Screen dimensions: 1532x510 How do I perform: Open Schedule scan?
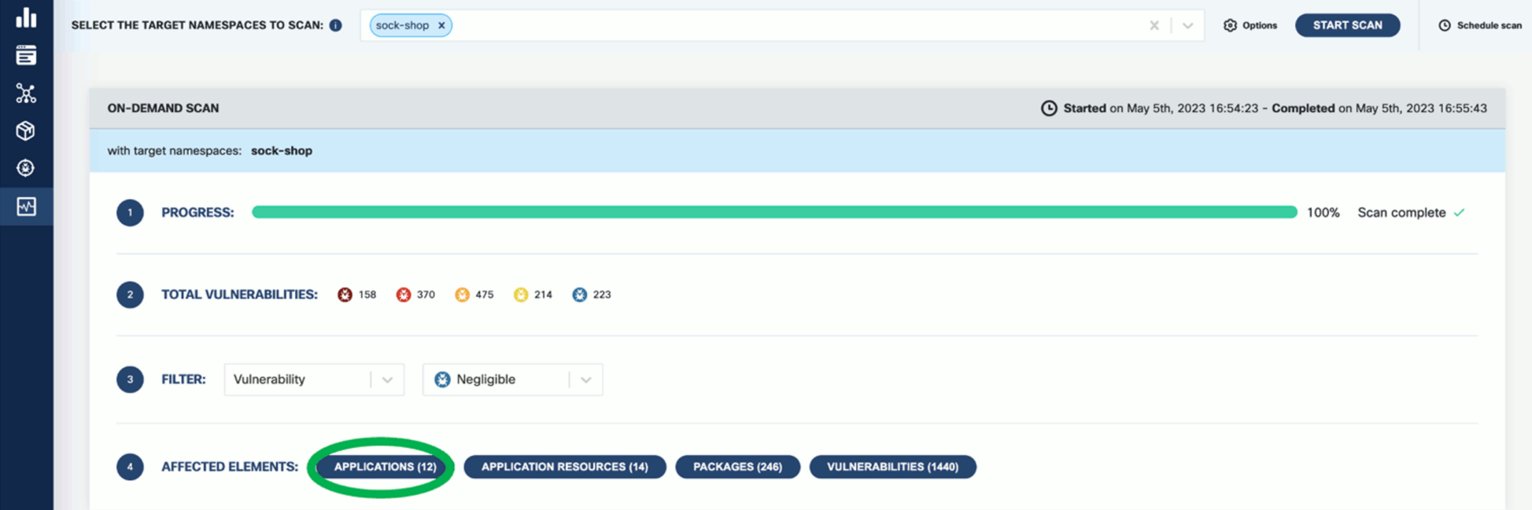point(1480,25)
